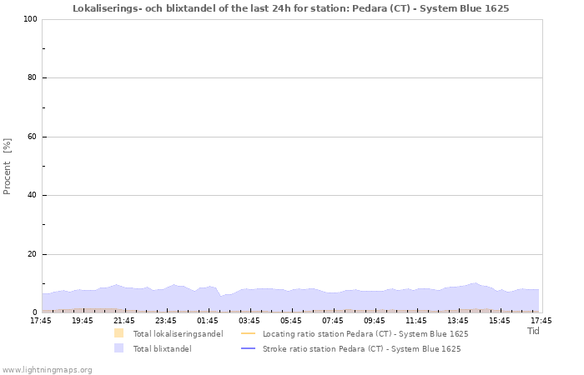Click the 21:45 time axis label
This screenshot has height=375, width=584.
pos(124,320)
